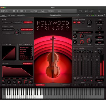
Task: Click the Library button
Action: tap(40, 85)
